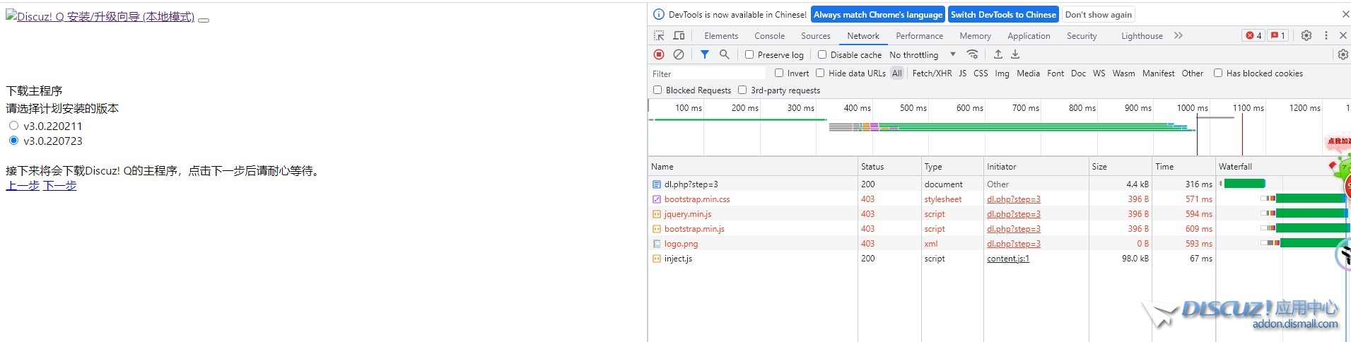
Task: Stop recording network log
Action: (659, 54)
